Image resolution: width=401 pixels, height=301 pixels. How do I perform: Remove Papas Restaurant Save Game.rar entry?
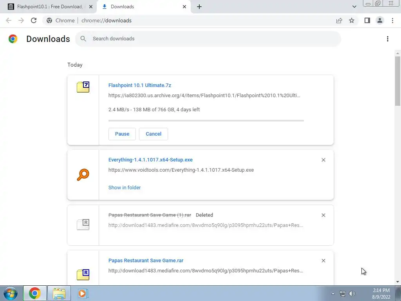(323, 261)
